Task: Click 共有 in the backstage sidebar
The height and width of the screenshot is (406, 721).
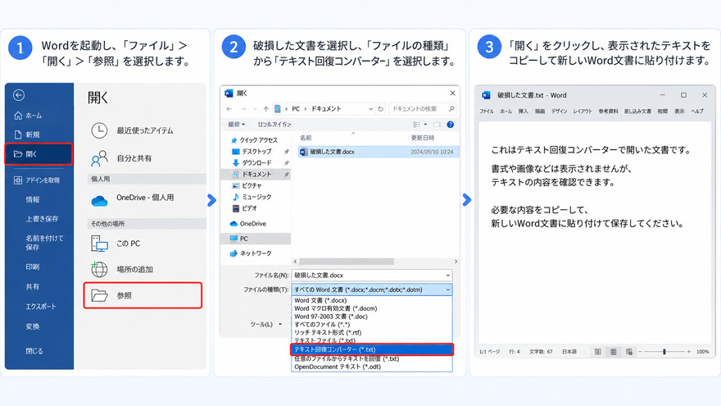Action: (33, 286)
